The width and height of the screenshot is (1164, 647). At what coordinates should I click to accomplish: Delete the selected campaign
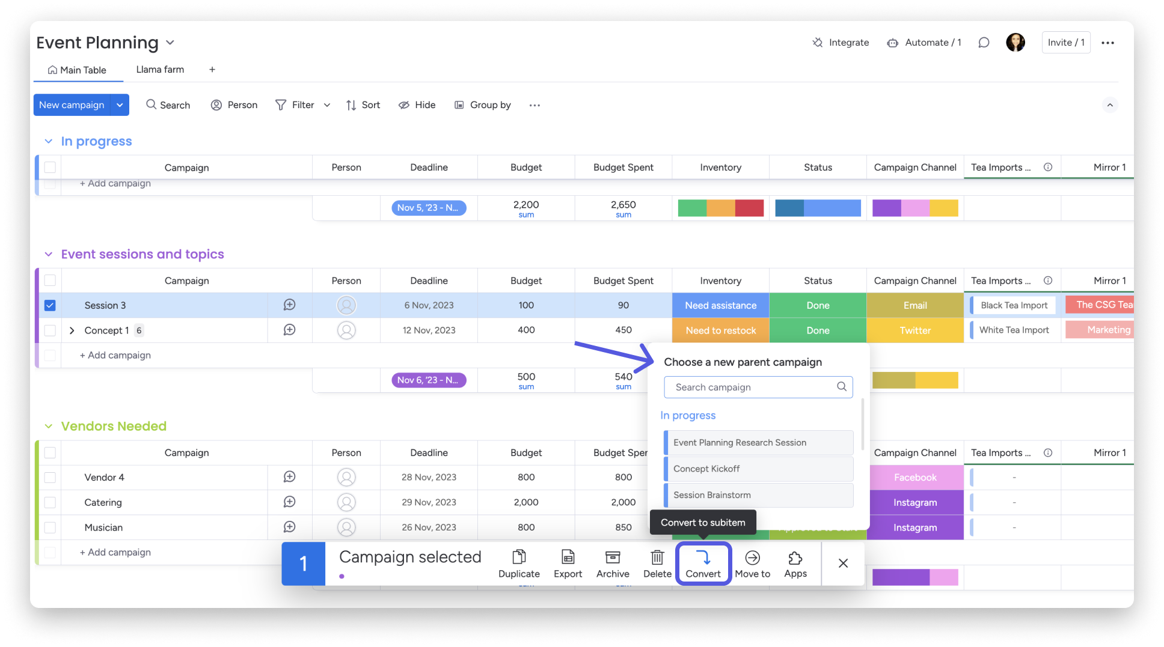[x=657, y=563]
